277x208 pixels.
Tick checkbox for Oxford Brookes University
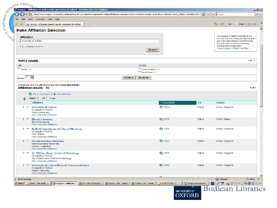28,141
